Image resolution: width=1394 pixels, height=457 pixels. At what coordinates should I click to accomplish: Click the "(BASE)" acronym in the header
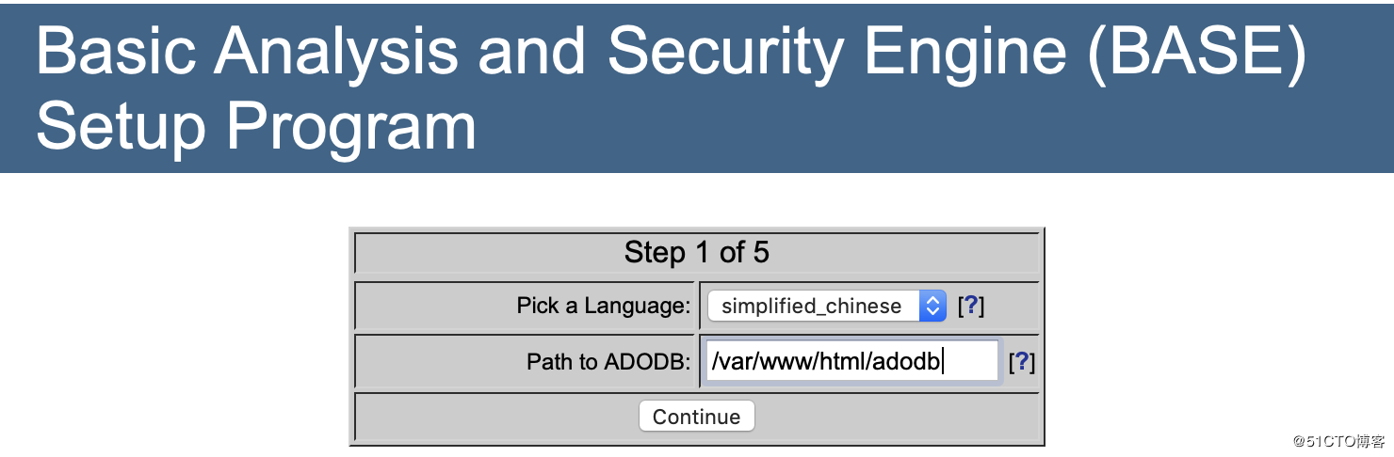(1196, 53)
